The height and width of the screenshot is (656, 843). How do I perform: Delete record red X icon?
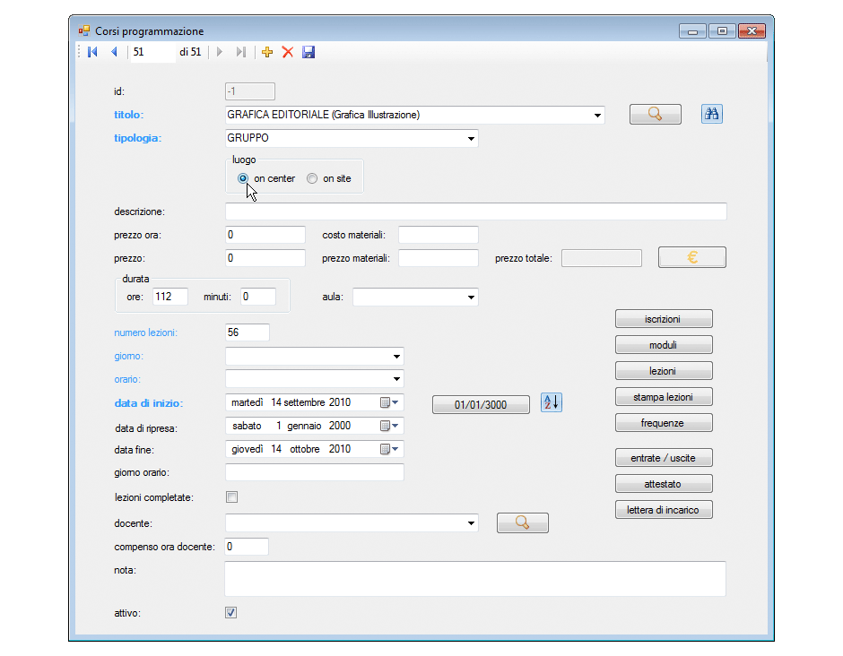coord(288,52)
